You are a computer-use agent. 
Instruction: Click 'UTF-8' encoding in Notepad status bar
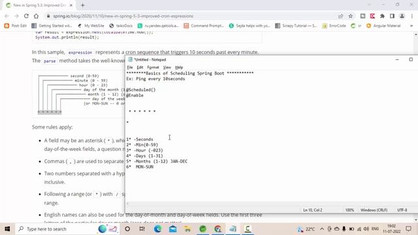click(x=402, y=210)
